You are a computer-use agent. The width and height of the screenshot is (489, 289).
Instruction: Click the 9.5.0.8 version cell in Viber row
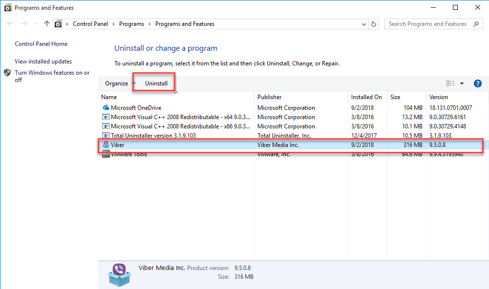tap(437, 145)
